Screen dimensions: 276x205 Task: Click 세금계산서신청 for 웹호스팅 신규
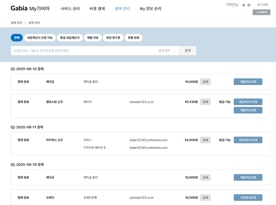tap(248, 102)
